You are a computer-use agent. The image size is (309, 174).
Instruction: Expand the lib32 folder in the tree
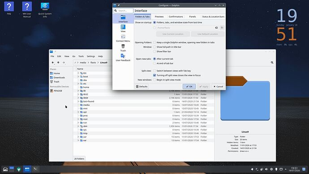pyautogui.click(x=78, y=94)
